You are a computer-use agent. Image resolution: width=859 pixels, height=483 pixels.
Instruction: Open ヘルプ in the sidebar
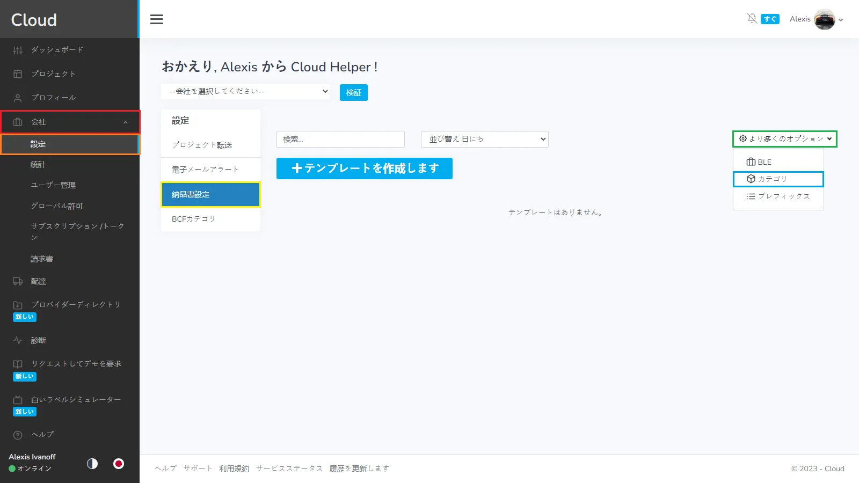coord(42,435)
